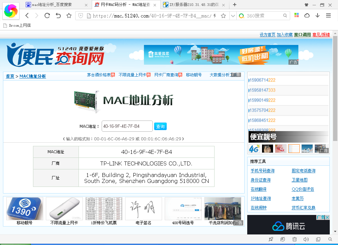Go back with the browser back arrow
The height and width of the screenshot is (245, 338).
pos(27,16)
